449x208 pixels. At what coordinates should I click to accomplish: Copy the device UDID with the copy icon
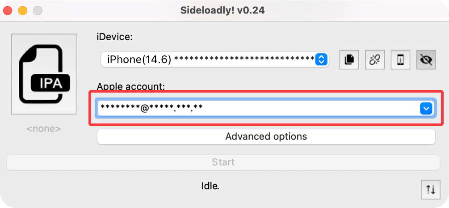(x=349, y=59)
